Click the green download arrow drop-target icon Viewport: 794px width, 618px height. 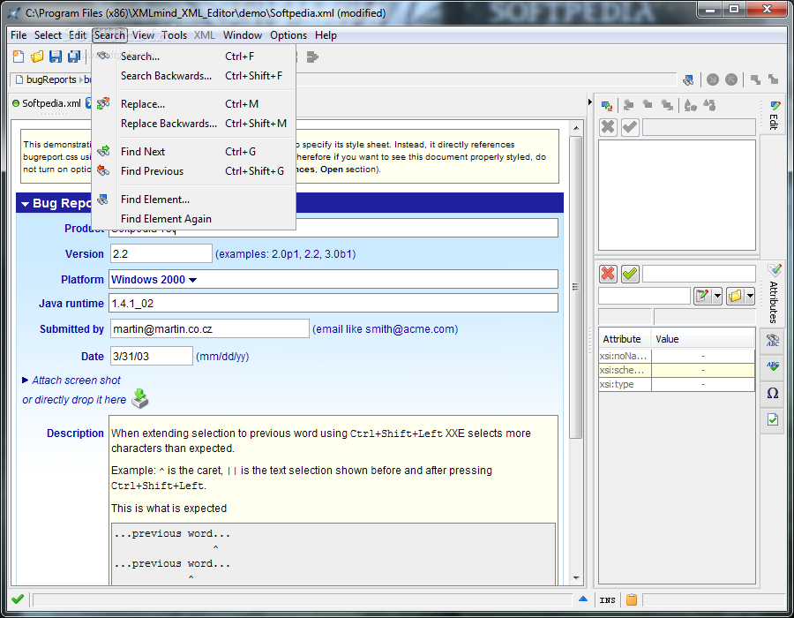[x=140, y=399]
